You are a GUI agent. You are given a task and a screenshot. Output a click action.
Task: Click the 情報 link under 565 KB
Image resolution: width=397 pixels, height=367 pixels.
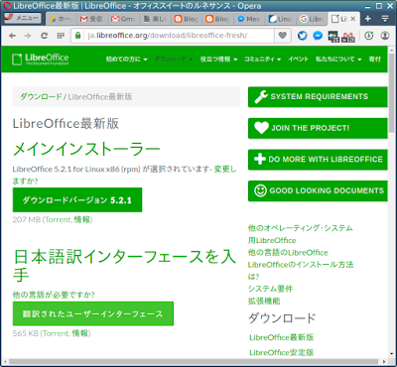[79, 333]
